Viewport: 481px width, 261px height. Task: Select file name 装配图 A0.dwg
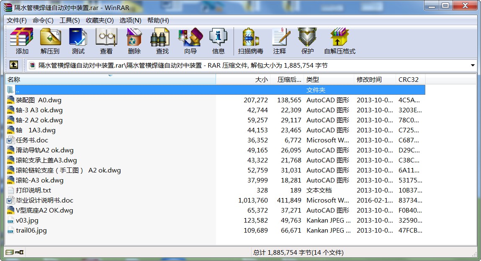[39, 100]
